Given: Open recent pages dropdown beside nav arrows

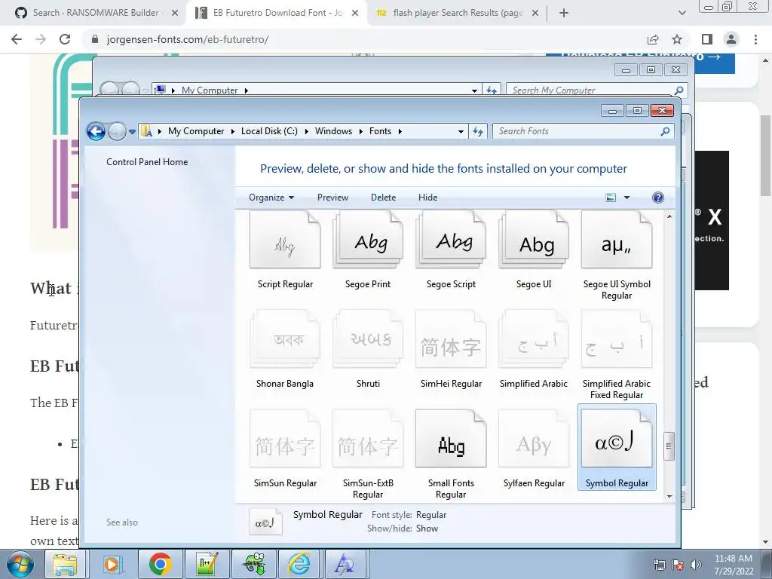Looking at the screenshot, I should click(132, 131).
